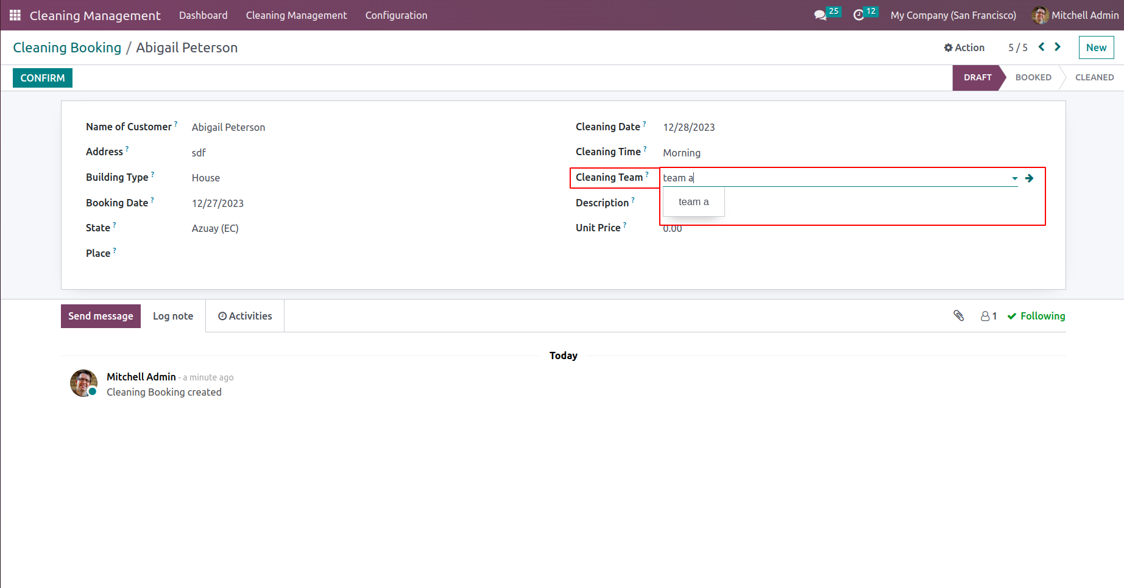The width and height of the screenshot is (1124, 588).
Task: Click the Cleaning Time value Morning
Action: [x=682, y=153]
